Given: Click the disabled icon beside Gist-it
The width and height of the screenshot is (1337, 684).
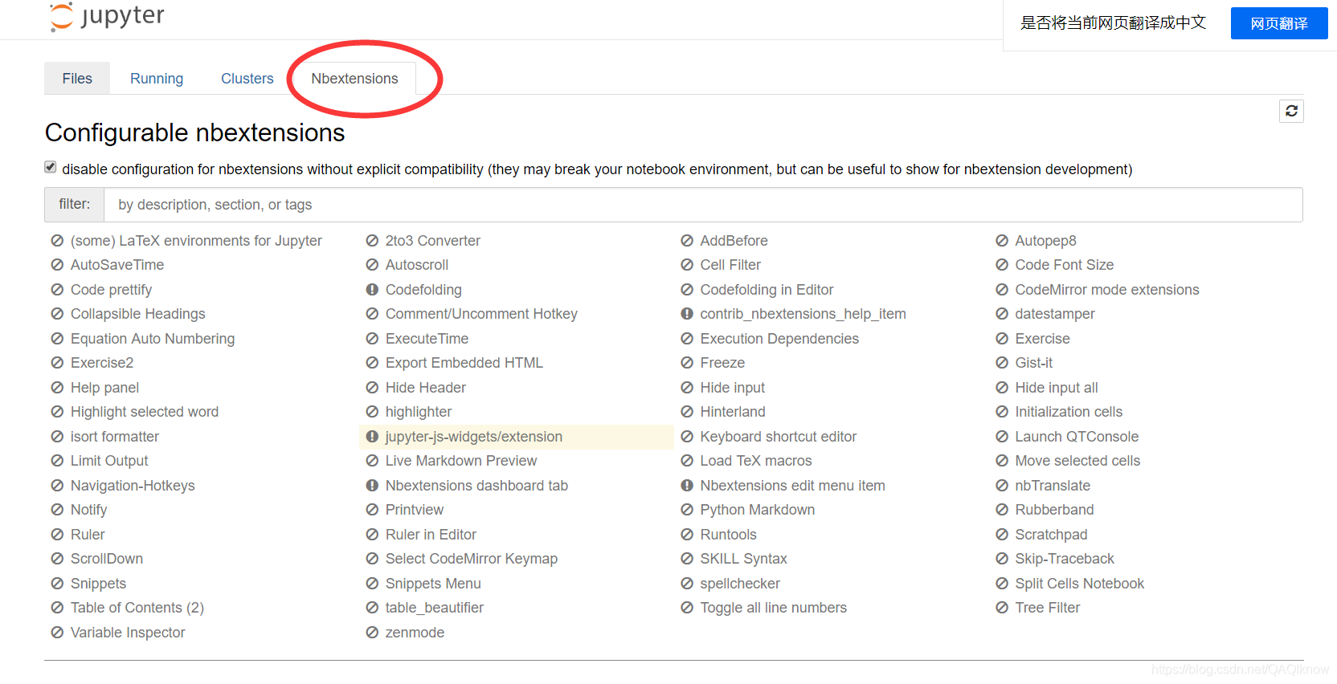Looking at the screenshot, I should [x=1002, y=363].
